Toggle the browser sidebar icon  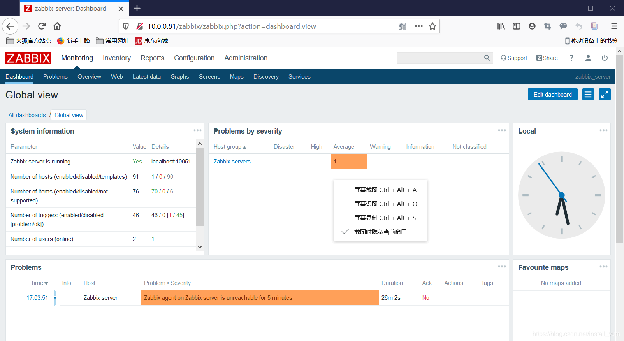click(x=517, y=26)
